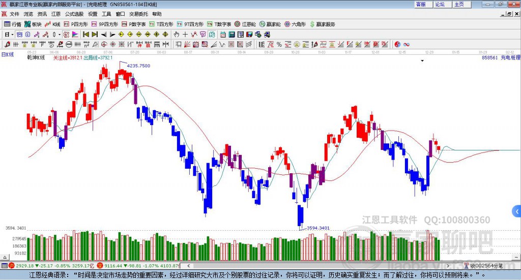Switch to the K线 chart view
This screenshot has width=521, height=280.
pos(52,24)
